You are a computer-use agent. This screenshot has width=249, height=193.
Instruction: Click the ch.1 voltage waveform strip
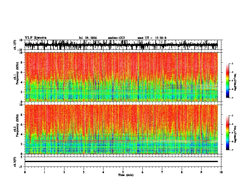[x=121, y=45]
